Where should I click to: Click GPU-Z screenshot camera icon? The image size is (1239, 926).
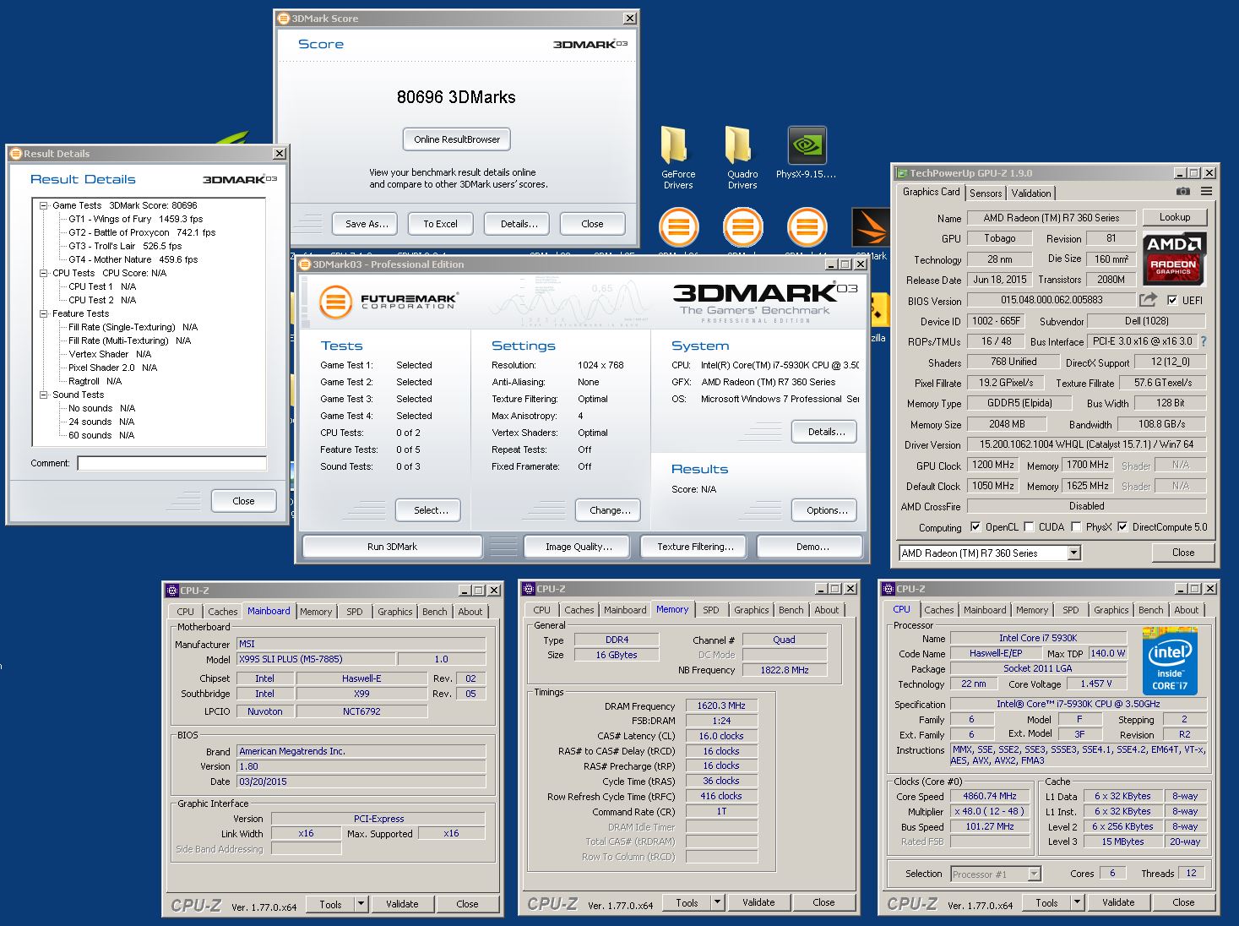coord(1183,192)
